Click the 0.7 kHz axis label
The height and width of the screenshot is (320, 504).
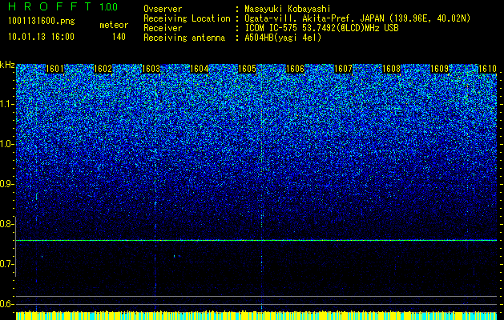(x=6, y=264)
